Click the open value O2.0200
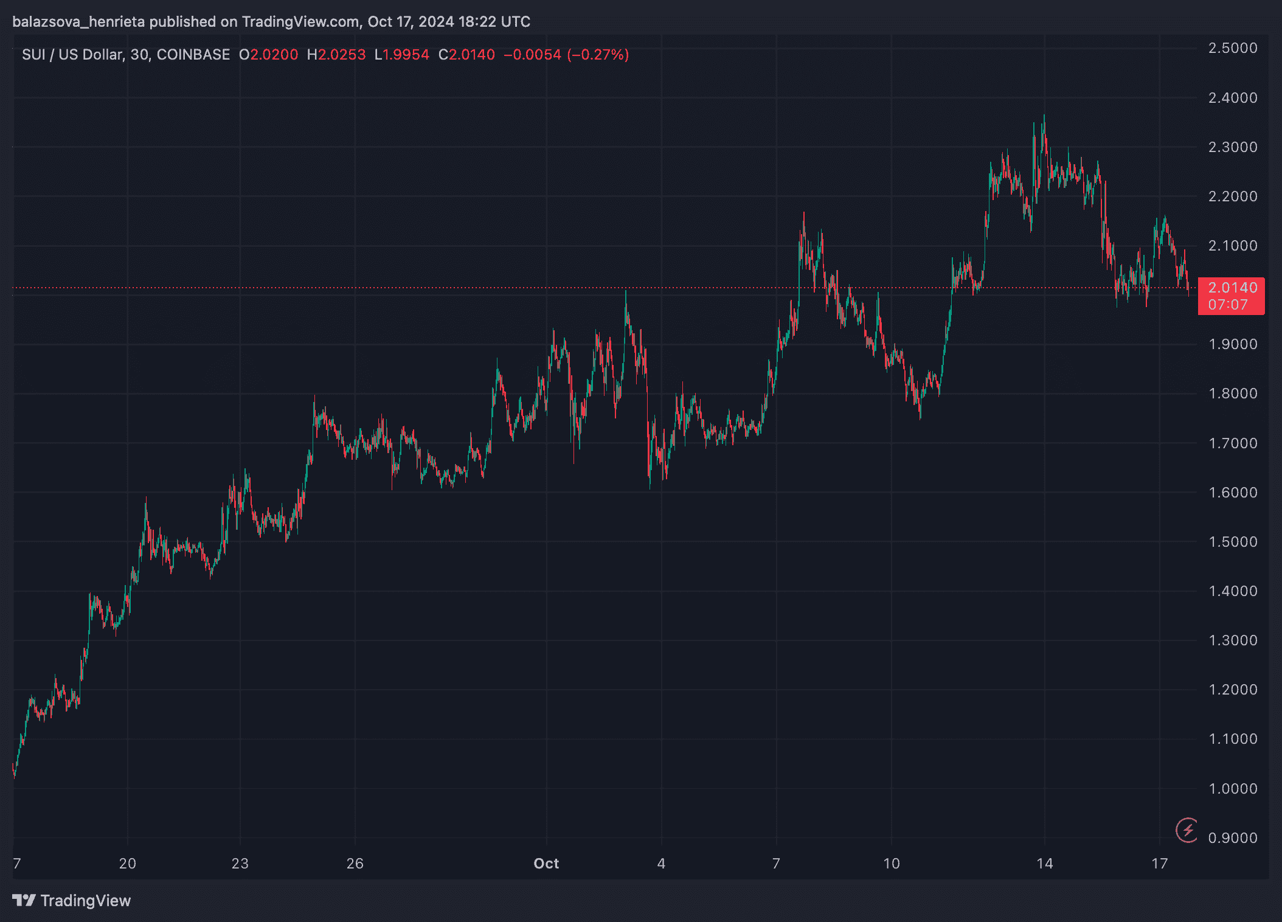Screen dimensions: 1282x922 click(x=268, y=55)
